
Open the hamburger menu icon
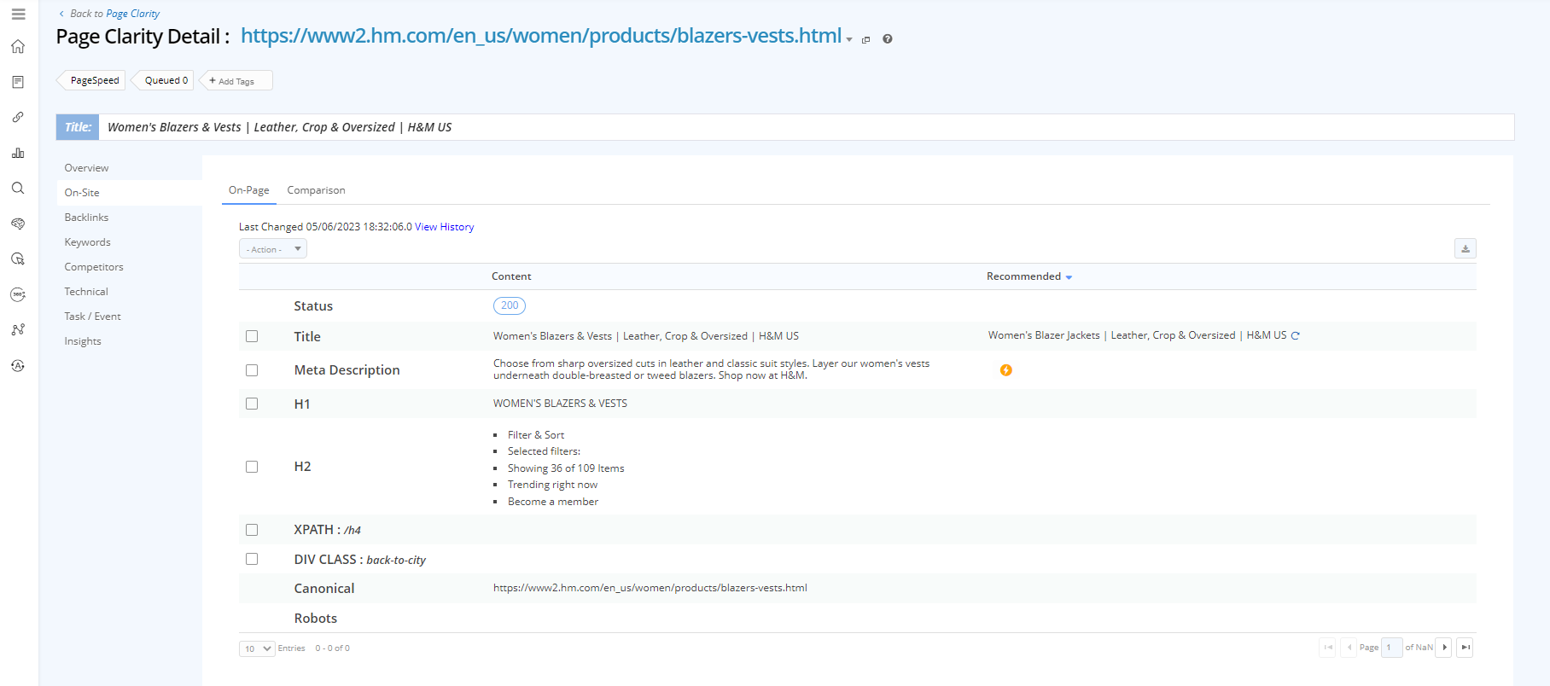click(18, 15)
